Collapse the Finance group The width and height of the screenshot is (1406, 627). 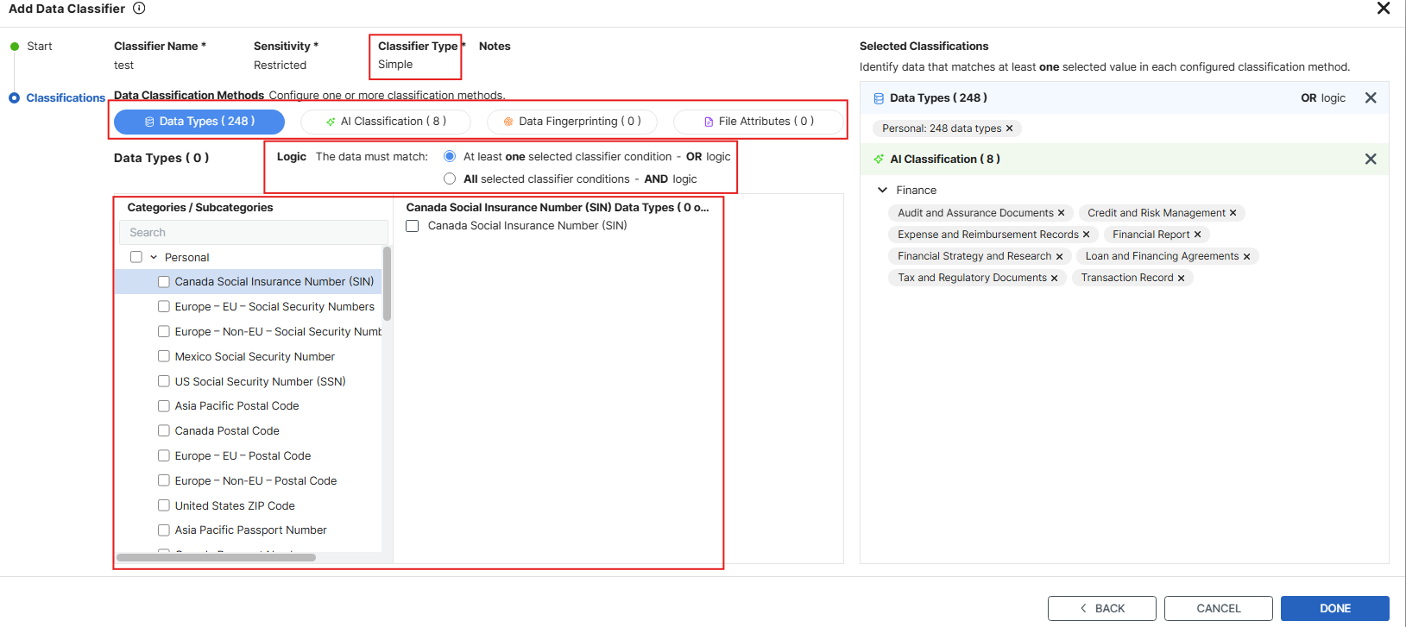(882, 191)
